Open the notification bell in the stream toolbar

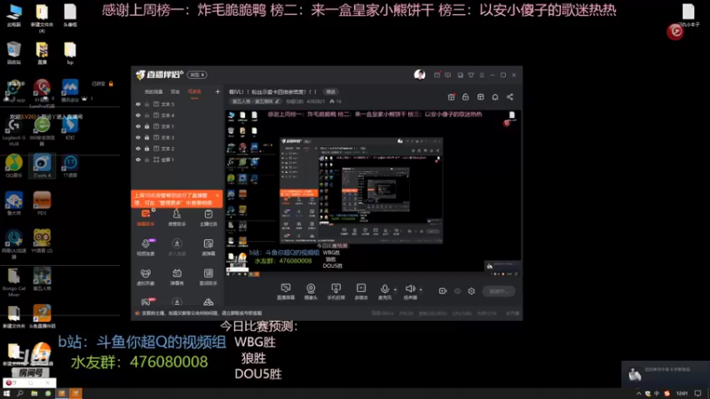coord(495,97)
